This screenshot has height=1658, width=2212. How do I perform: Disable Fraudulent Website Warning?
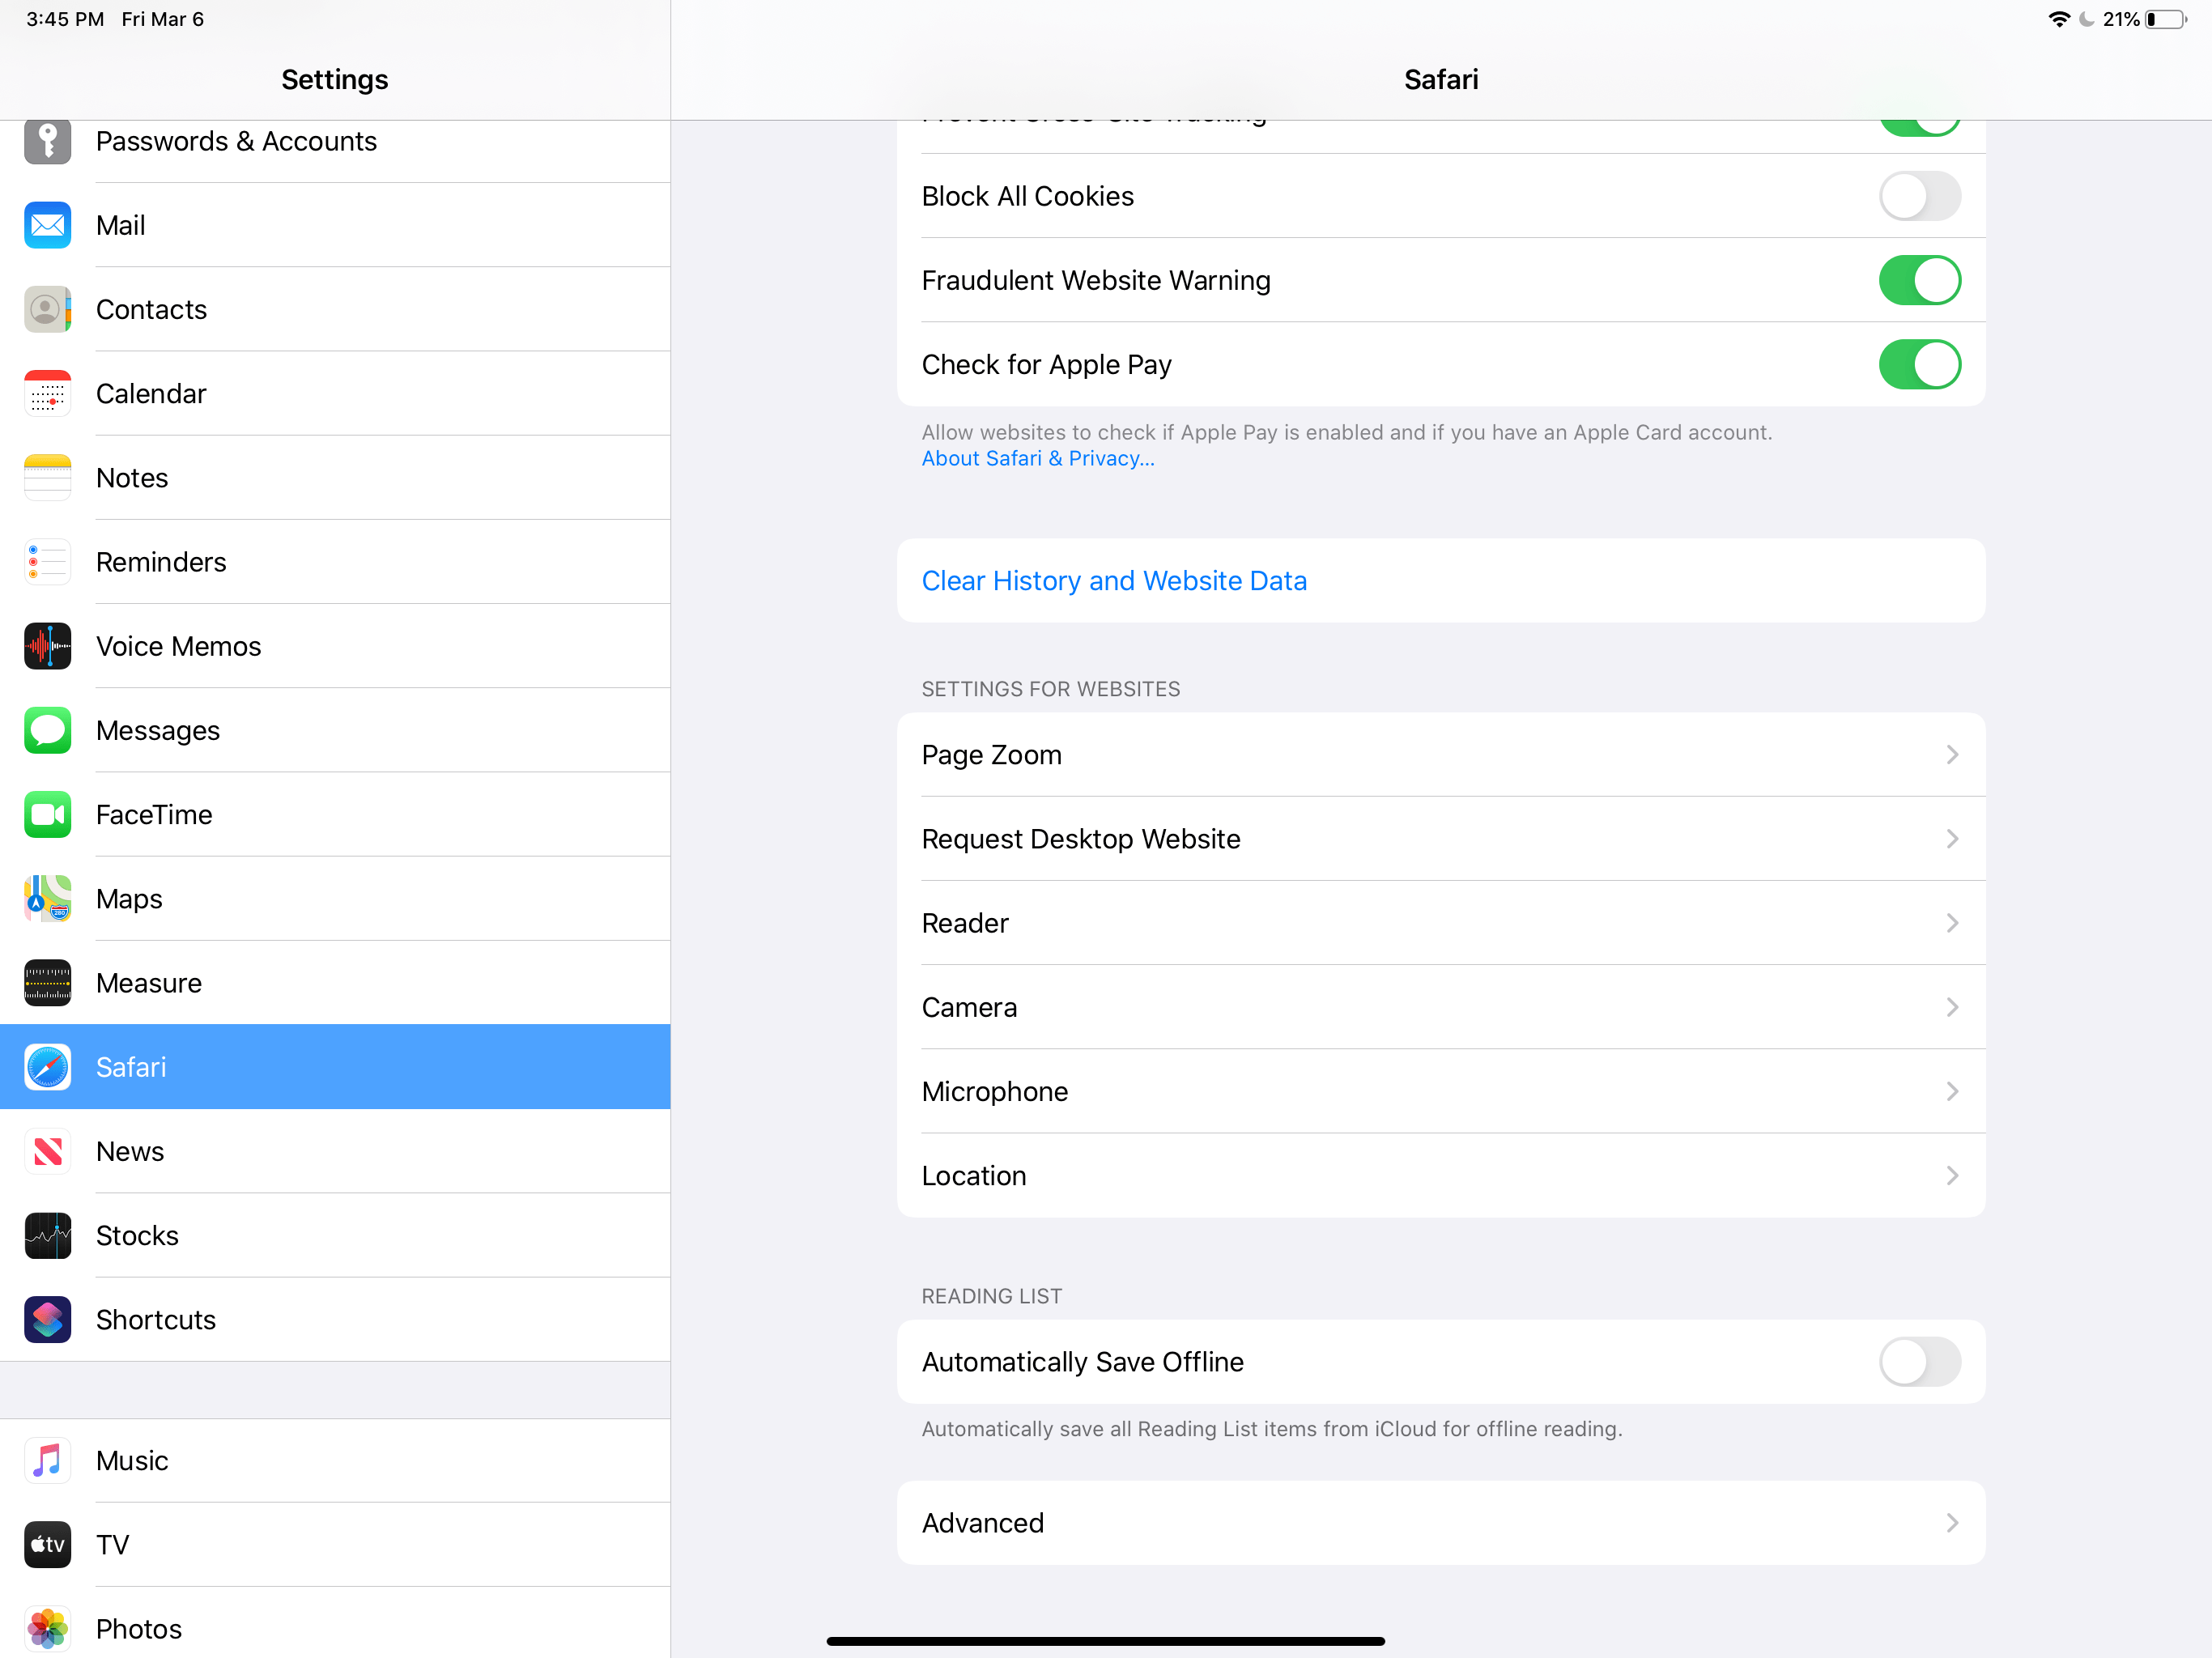(1919, 280)
